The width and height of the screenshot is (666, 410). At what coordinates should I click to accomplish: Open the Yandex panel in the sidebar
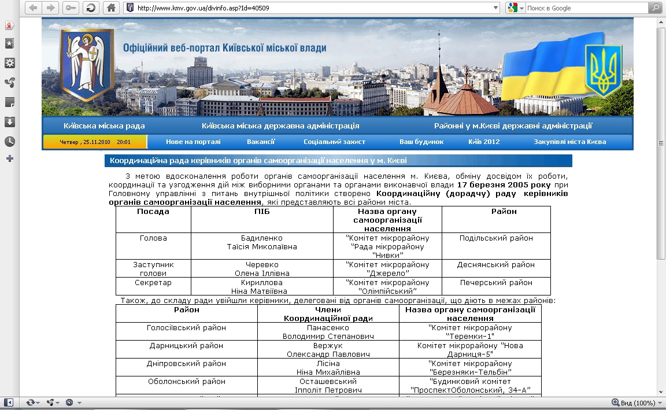pyautogui.click(x=9, y=25)
